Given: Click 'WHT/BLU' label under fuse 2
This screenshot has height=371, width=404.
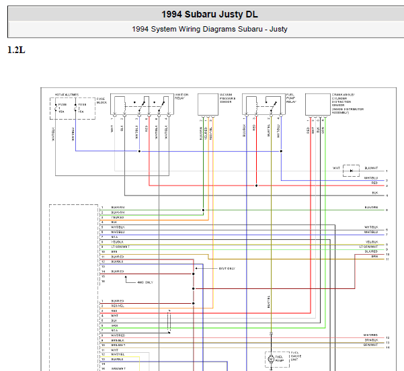Looking at the screenshot, I should pos(73,134).
